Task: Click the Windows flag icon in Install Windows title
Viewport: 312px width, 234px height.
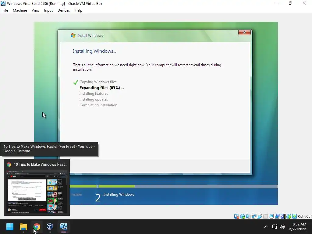Action: tap(73, 35)
